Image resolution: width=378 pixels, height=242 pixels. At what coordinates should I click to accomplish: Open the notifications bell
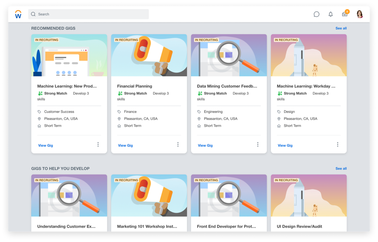point(330,14)
